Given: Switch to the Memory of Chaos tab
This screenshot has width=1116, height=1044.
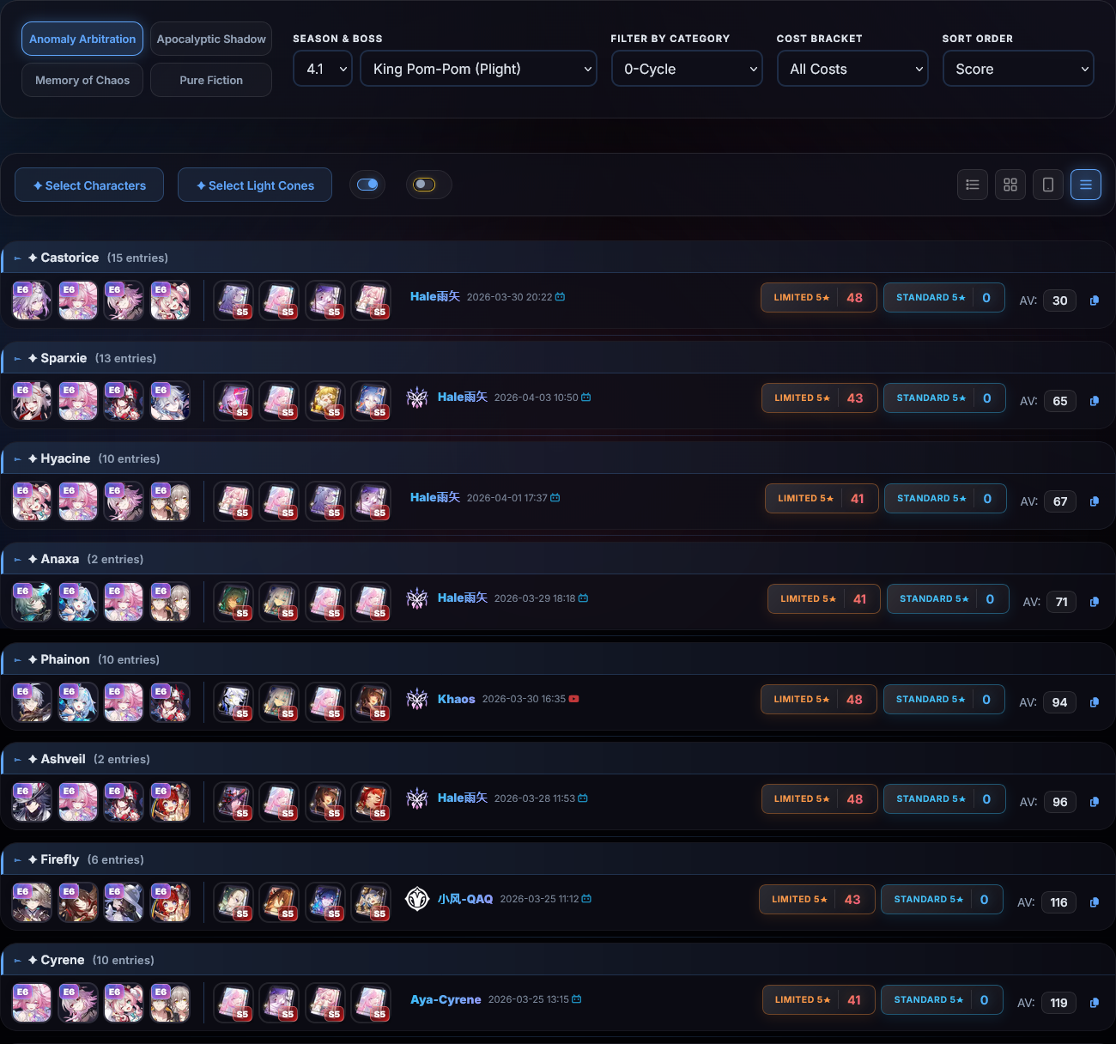Looking at the screenshot, I should (x=82, y=80).
